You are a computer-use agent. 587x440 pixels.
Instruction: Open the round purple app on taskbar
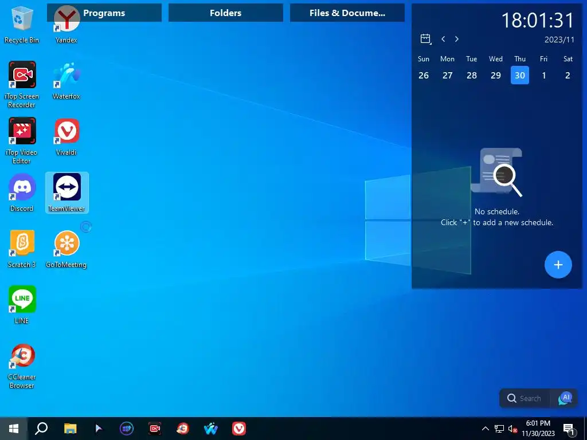[x=127, y=429]
